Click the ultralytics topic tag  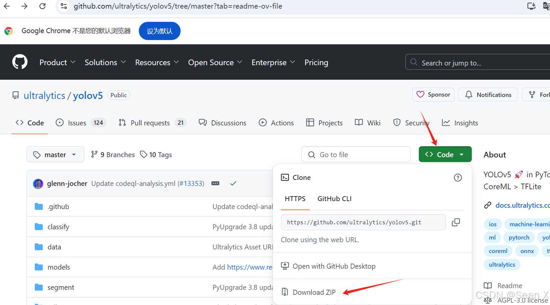click(x=502, y=264)
